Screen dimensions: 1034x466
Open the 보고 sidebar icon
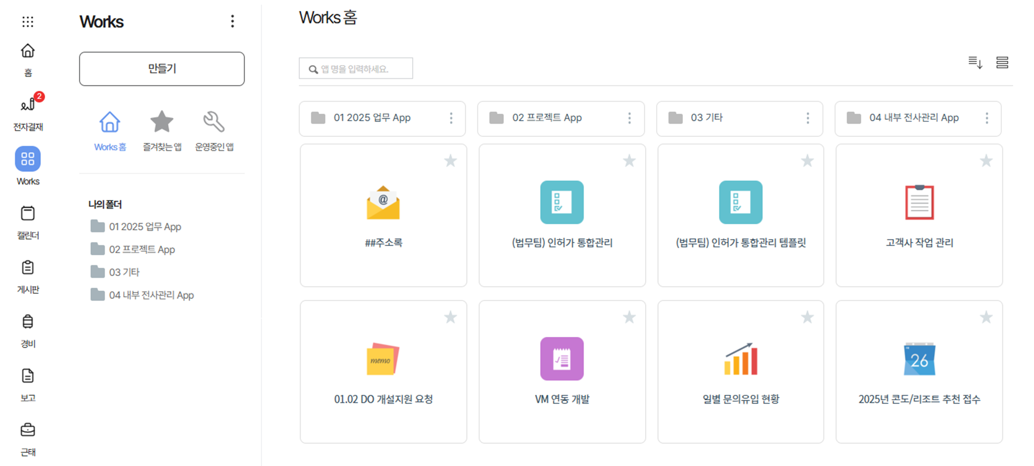(28, 383)
